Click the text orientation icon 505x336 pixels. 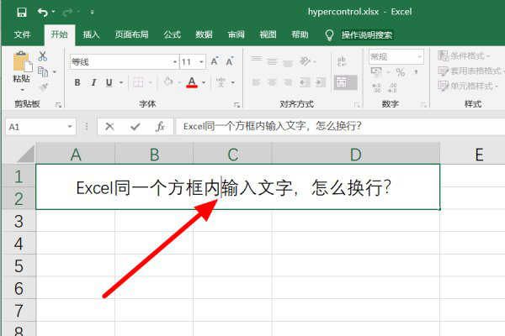[306, 60]
